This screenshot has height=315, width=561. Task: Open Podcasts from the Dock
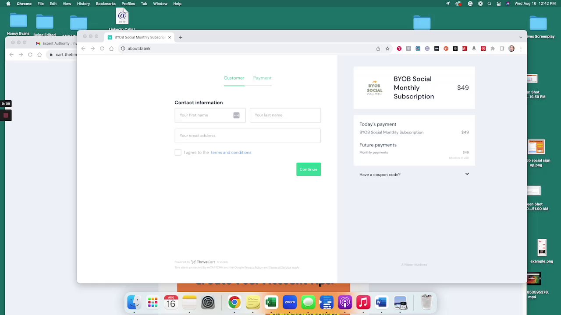tap(345, 302)
